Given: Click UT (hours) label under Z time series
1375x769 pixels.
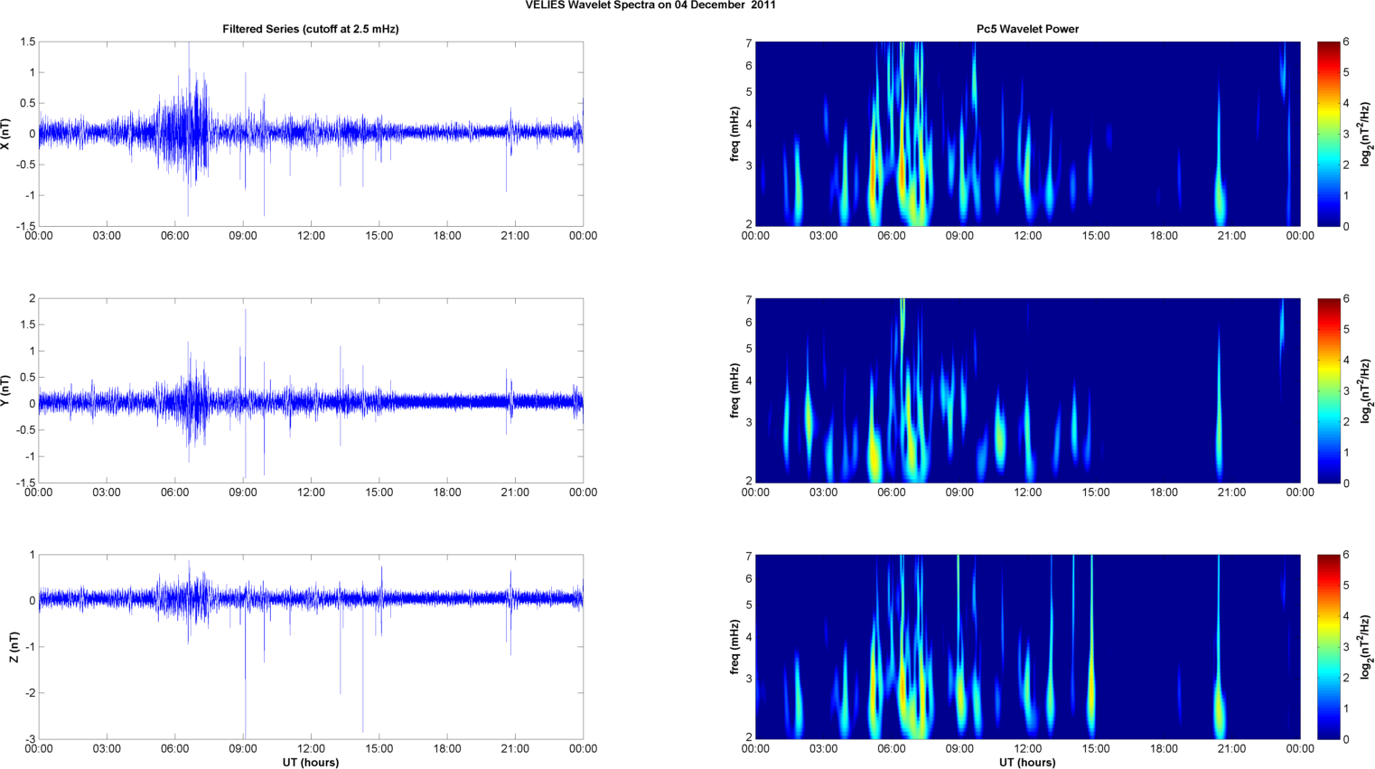Looking at the screenshot, I should (x=311, y=763).
